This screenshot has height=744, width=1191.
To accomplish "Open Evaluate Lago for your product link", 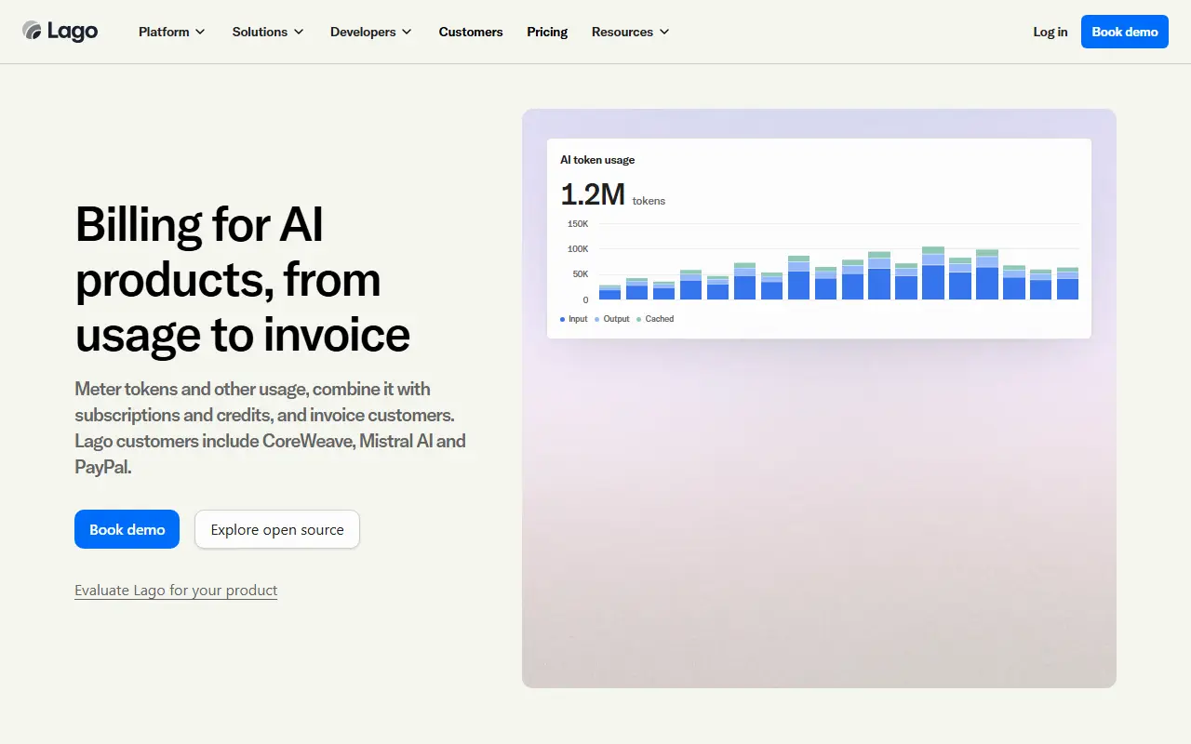I will pos(176,591).
